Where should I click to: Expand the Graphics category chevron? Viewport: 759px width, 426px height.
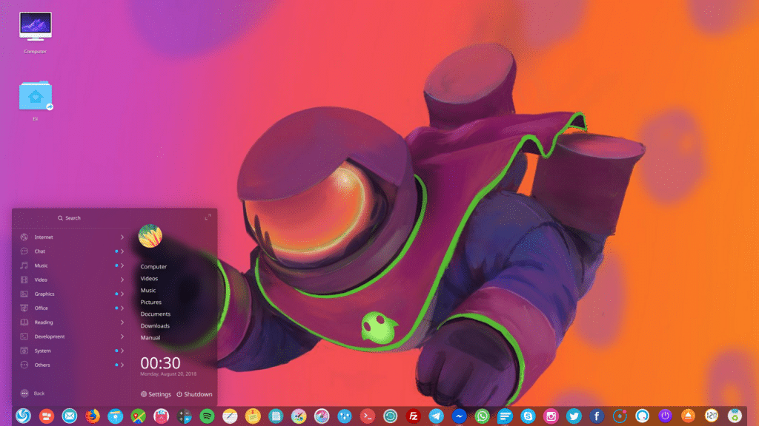click(x=122, y=294)
